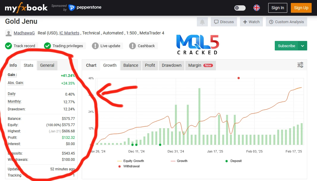Click the "Gold Jenu" page title
Image resolution: width=317 pixels, height=181 pixels.
(21, 21)
